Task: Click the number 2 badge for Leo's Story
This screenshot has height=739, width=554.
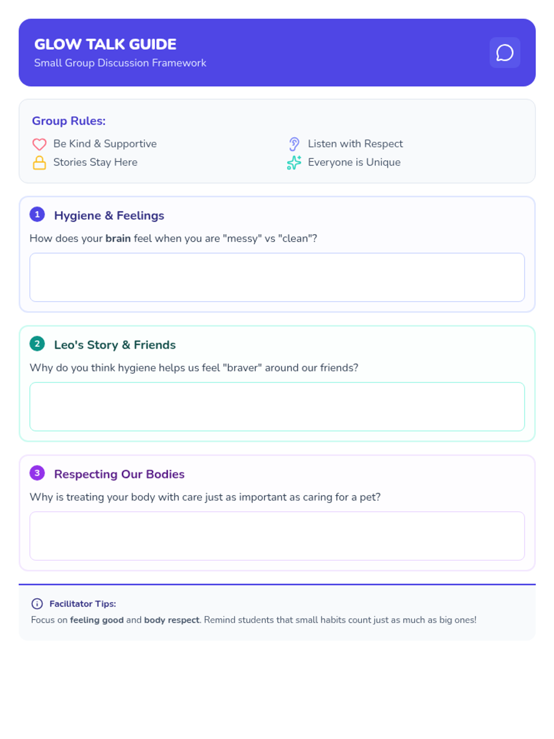Action: [37, 344]
